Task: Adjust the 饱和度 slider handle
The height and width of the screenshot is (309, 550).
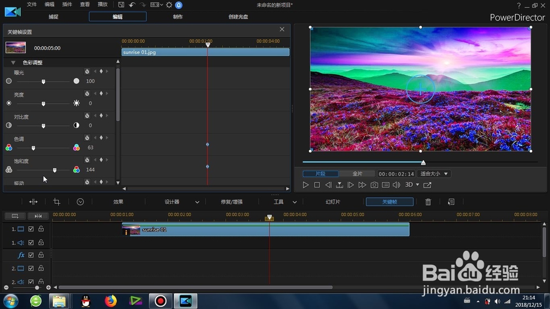Action: [x=54, y=170]
